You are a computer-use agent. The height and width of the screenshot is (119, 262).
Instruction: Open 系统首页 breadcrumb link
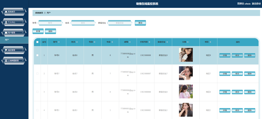click(x=39, y=13)
